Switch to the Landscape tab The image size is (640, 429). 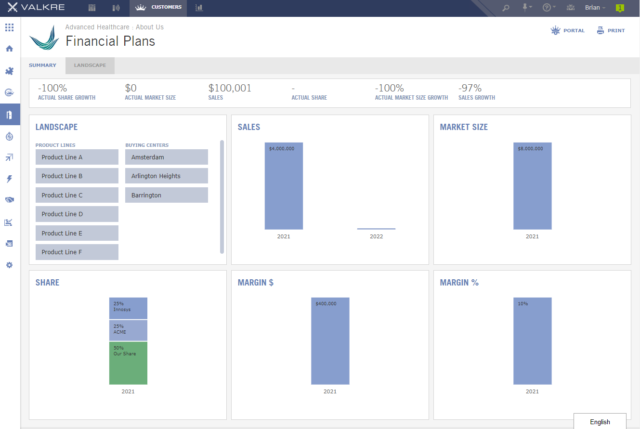point(90,65)
